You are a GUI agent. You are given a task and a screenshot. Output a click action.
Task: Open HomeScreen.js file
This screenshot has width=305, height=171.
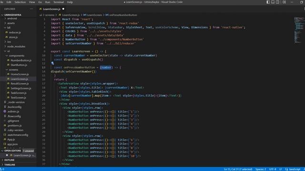[x=18, y=74]
